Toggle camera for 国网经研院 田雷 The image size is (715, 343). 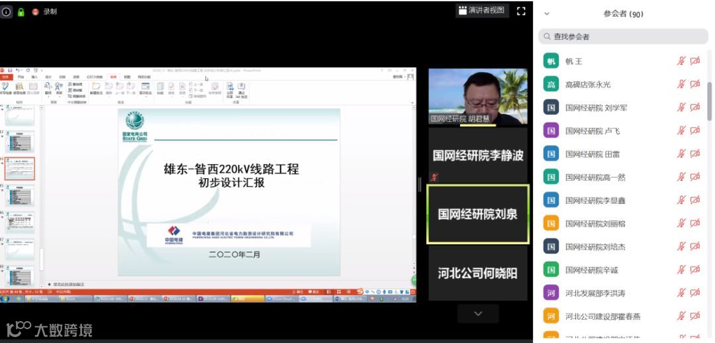(x=695, y=154)
